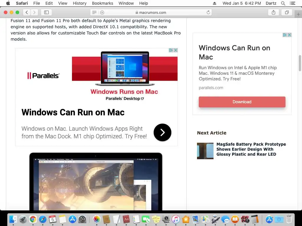
Task: Open Reminders from the Dock
Action: 136,219
